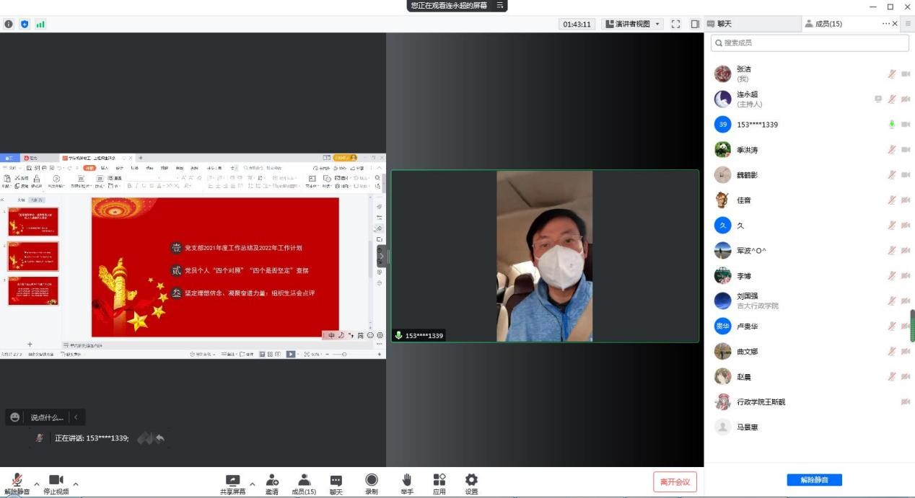Image resolution: width=915 pixels, height=498 pixels.
Task: Expand audio options arrow next to microphone
Action: tap(36, 484)
